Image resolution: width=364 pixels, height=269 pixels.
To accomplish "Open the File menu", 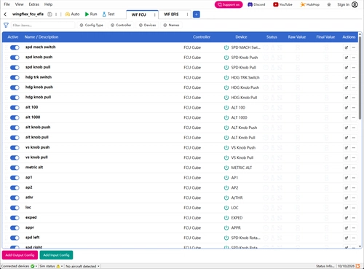I will tap(7, 4).
